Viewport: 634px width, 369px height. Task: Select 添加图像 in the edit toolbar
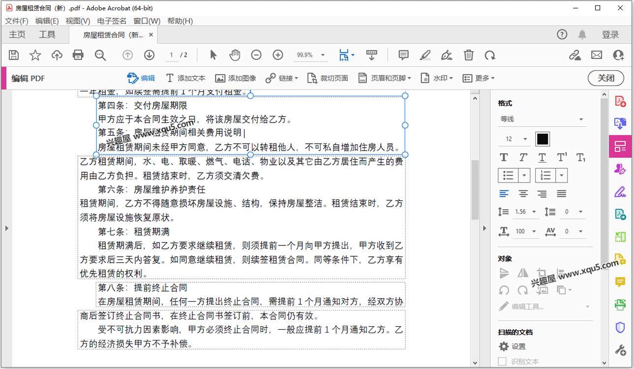tap(236, 78)
